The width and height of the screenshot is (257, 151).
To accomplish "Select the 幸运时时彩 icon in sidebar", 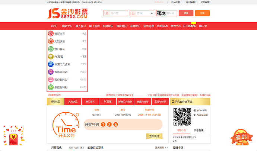I will point(51,87).
